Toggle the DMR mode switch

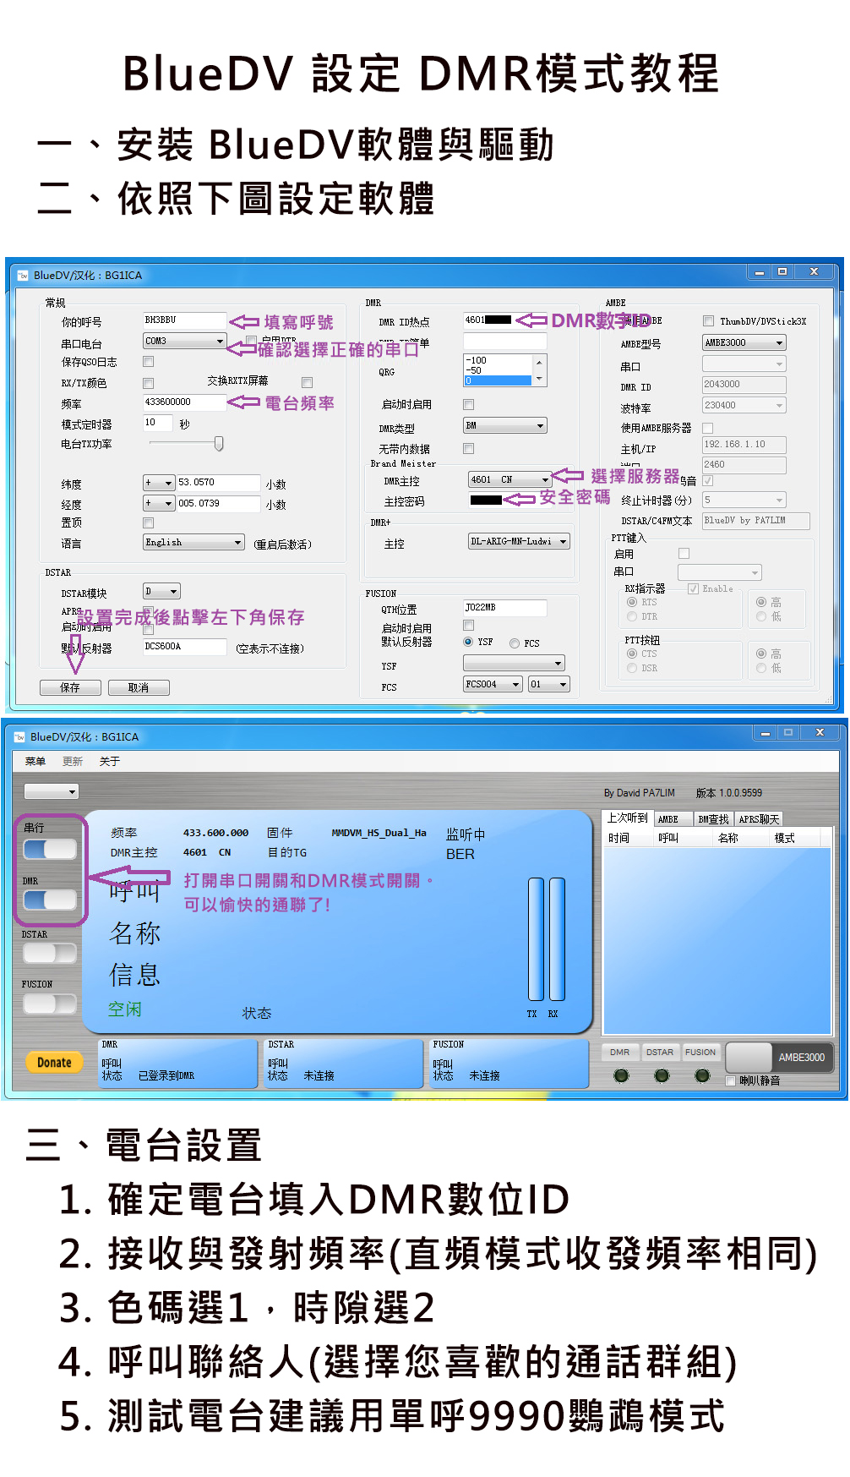pos(50,900)
